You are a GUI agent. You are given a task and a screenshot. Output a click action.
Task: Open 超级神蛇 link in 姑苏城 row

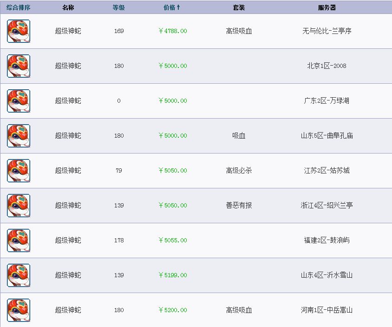68,170
